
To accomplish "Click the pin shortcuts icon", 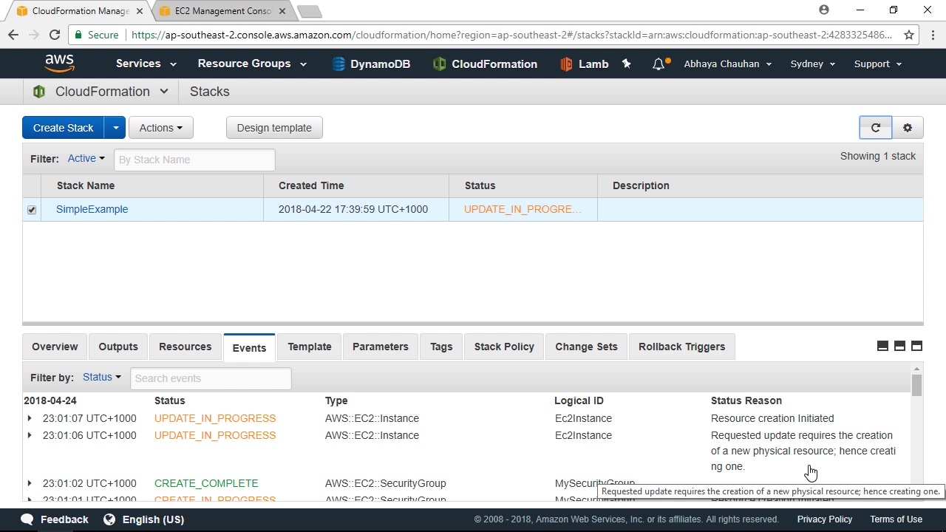I will pos(627,64).
